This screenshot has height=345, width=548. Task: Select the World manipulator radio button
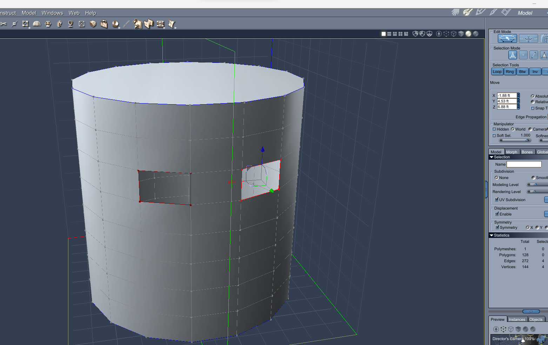513,129
